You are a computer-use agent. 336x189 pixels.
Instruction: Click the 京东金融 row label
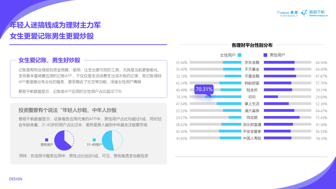click(252, 62)
